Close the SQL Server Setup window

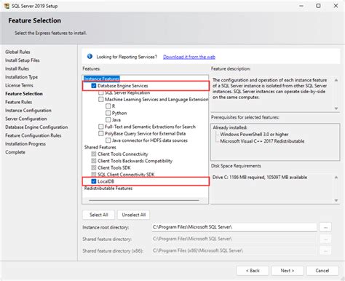click(336, 6)
